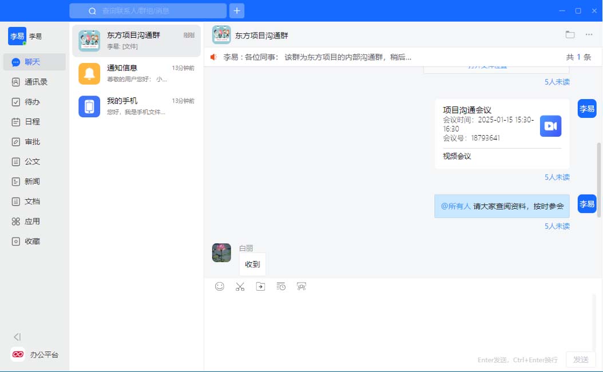This screenshot has width=603, height=372.
Task: Click the send file icon
Action: click(x=260, y=287)
